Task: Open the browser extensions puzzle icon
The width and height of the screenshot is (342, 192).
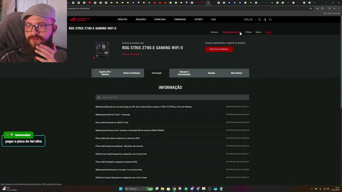Action: pyautogui.click(x=322, y=9)
